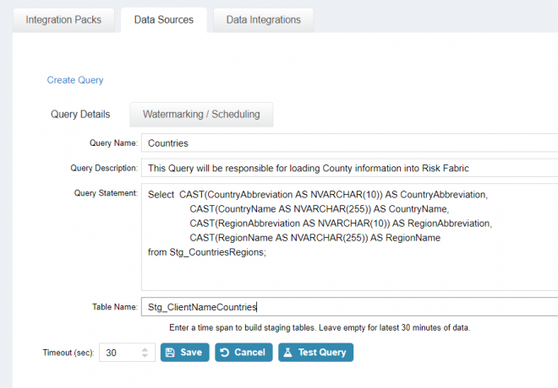Click the undo arrow icon on Cancel
This screenshot has height=388, width=558.
224,353
